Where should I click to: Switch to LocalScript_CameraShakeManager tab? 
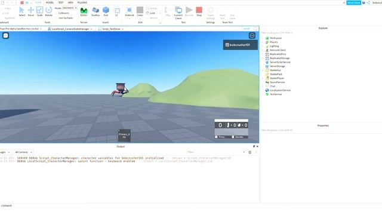pyautogui.click(x=70, y=29)
